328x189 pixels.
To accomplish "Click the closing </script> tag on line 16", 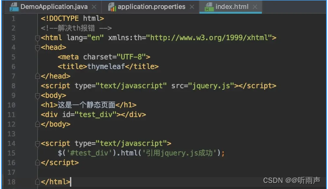I will (60, 163).
